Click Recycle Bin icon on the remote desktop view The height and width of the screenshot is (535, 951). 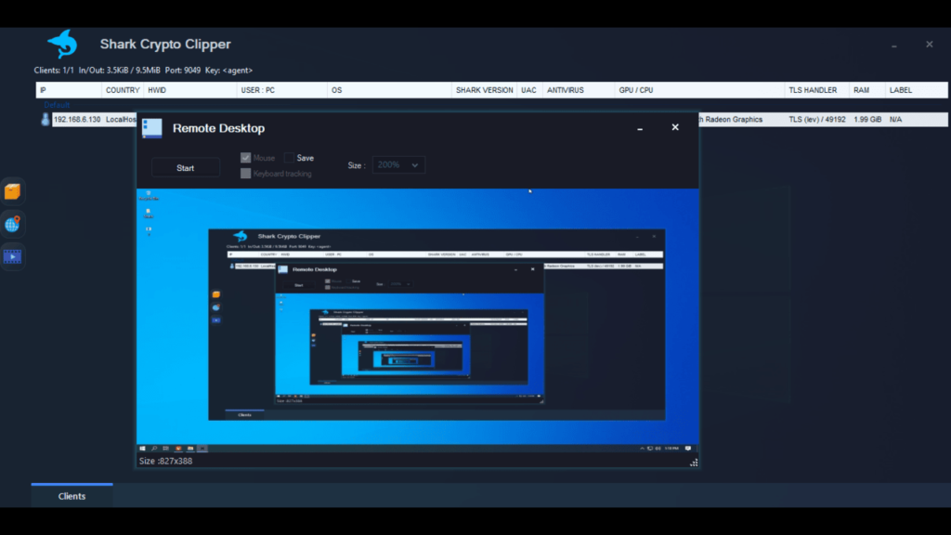pyautogui.click(x=148, y=195)
